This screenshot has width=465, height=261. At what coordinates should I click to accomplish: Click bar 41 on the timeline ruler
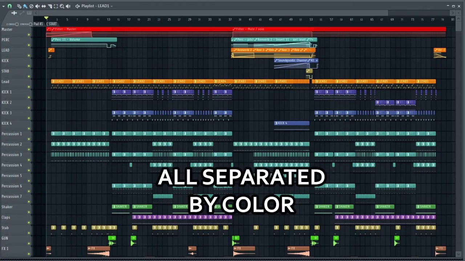pos(250,20)
